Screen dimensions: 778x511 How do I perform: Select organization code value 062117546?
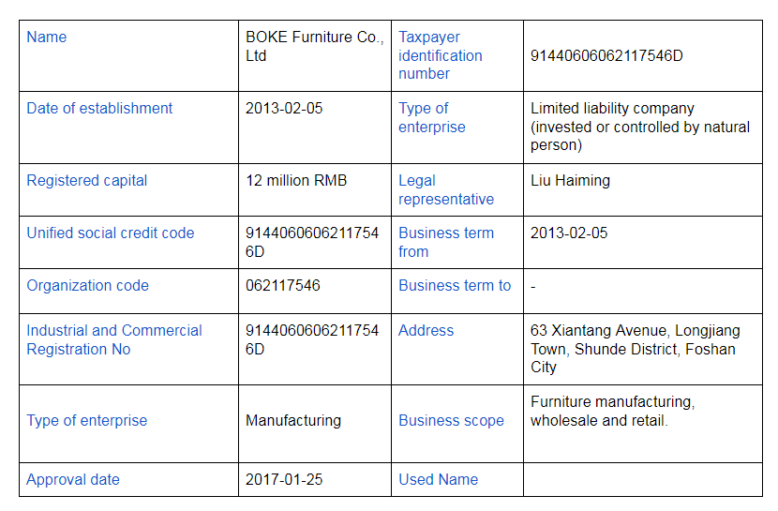(283, 286)
